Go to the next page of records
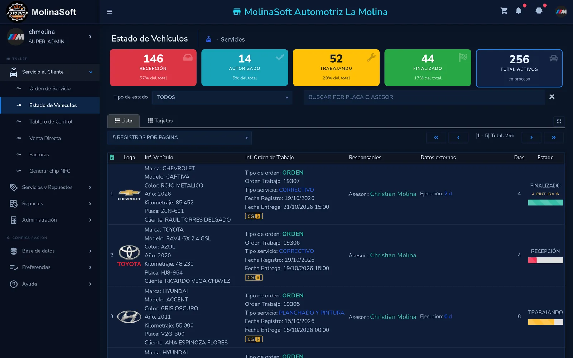Viewport: 573px width, 358px height. [x=531, y=137]
